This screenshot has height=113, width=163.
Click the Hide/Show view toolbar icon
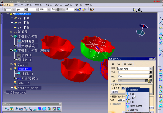coord(54,109)
